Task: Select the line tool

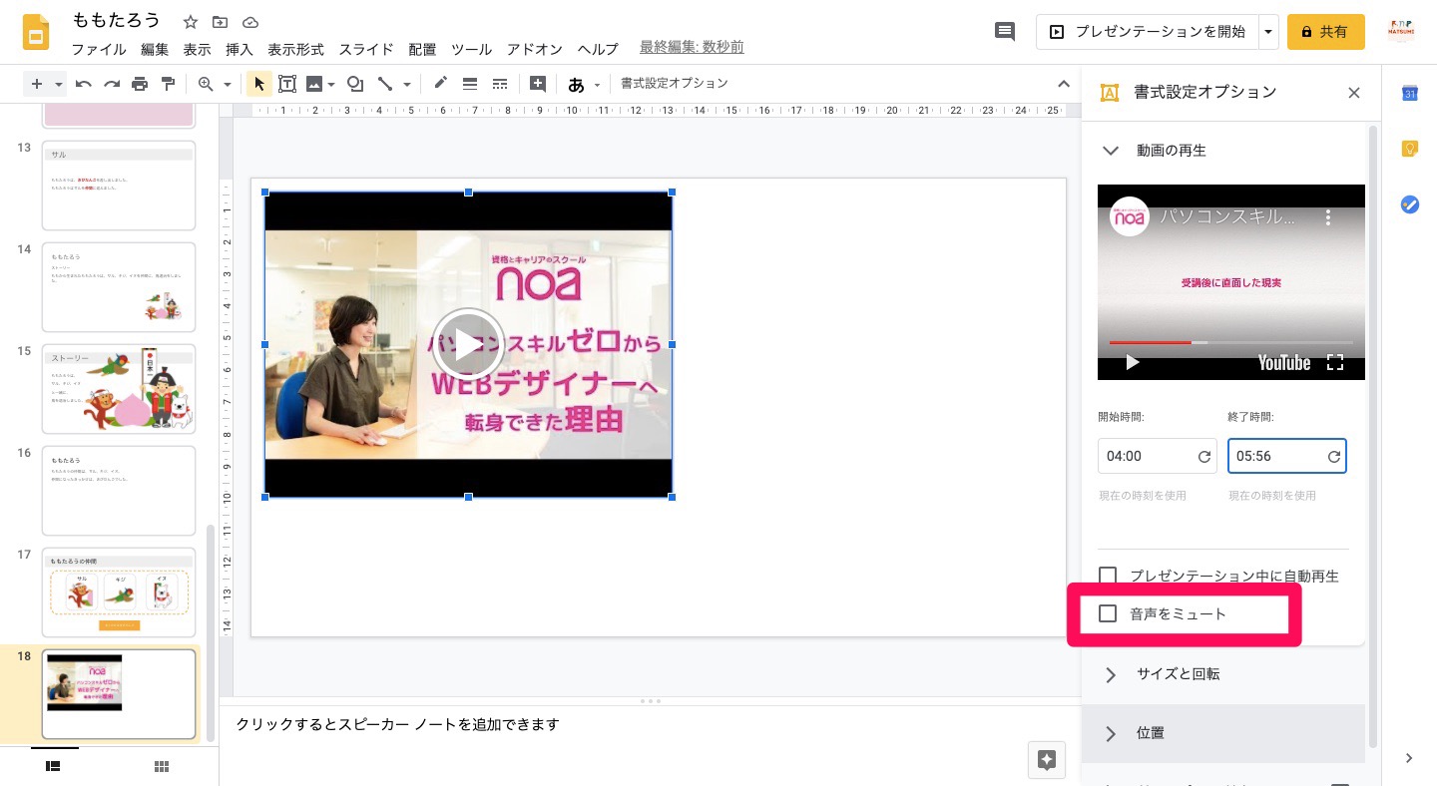Action: coord(385,84)
